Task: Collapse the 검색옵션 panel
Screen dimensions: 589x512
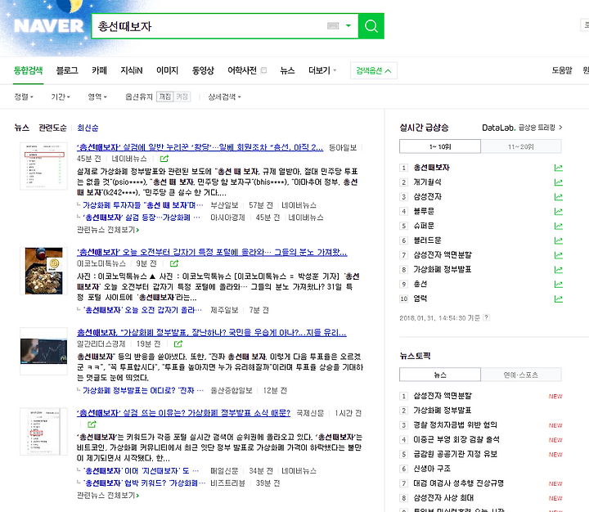Action: [374, 70]
